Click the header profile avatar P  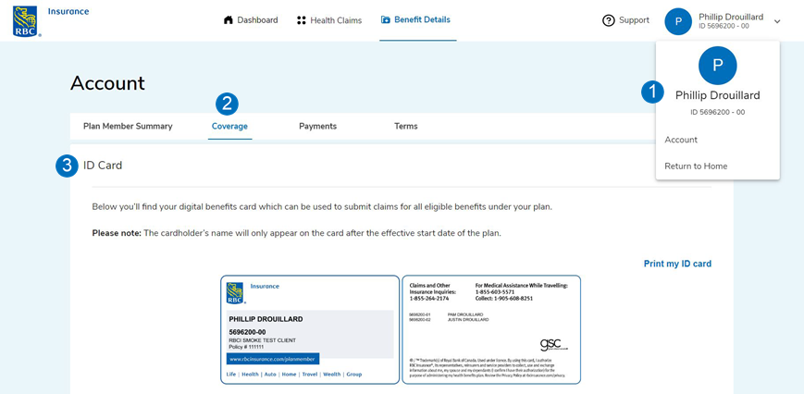(x=678, y=21)
